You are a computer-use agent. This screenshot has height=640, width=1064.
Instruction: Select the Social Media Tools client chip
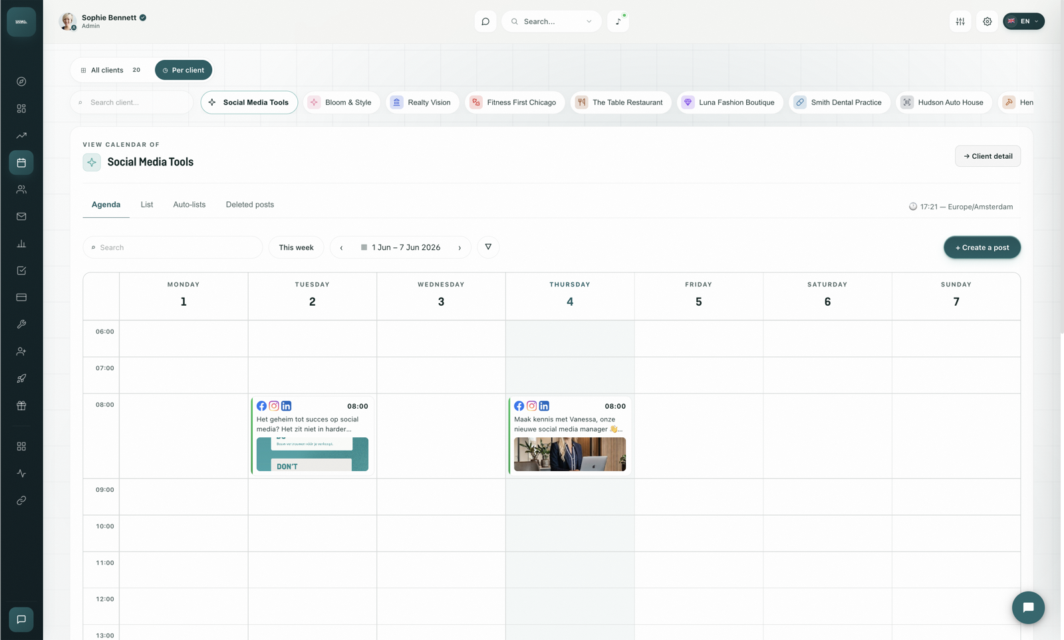[x=249, y=102]
